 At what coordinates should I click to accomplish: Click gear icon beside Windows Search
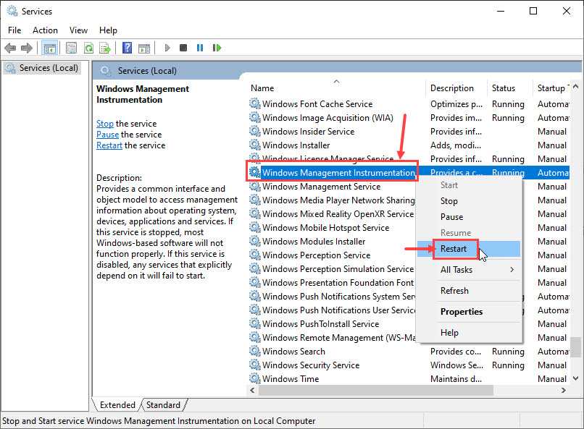[x=255, y=352]
